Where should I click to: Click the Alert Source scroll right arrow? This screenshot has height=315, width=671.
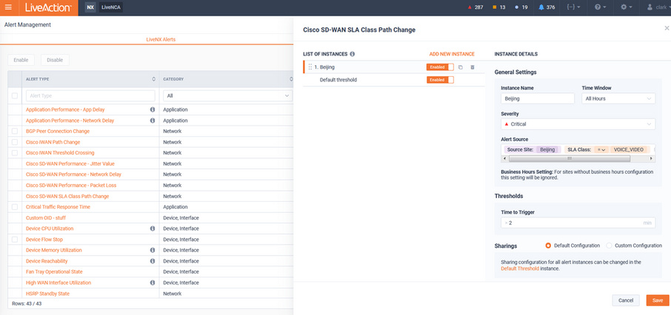(651, 158)
